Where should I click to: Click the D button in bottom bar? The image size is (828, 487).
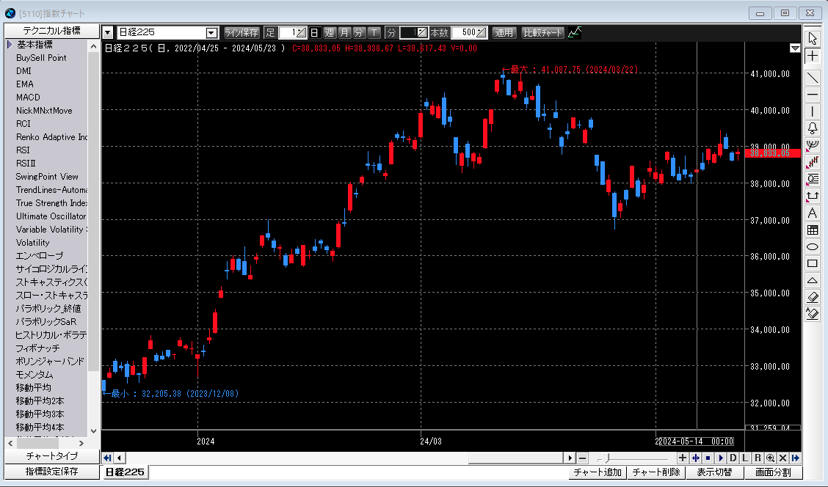point(733,458)
